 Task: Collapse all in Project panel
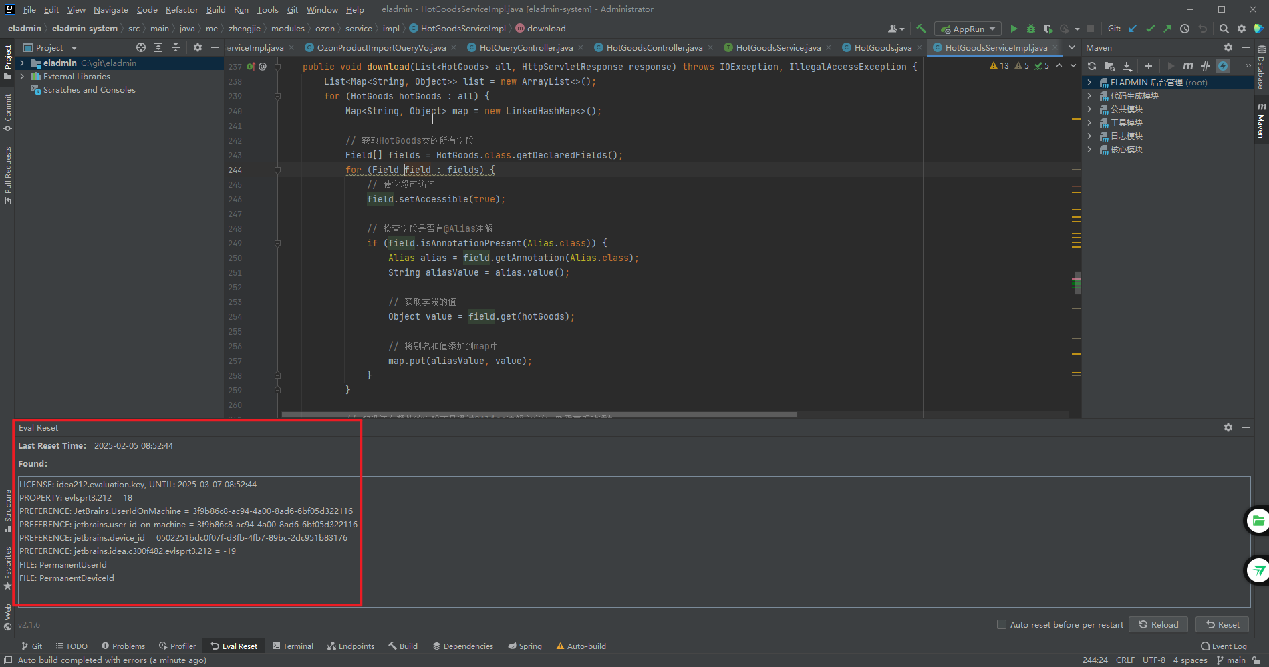click(176, 47)
